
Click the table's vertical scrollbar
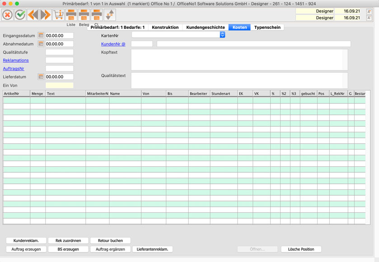368,158
